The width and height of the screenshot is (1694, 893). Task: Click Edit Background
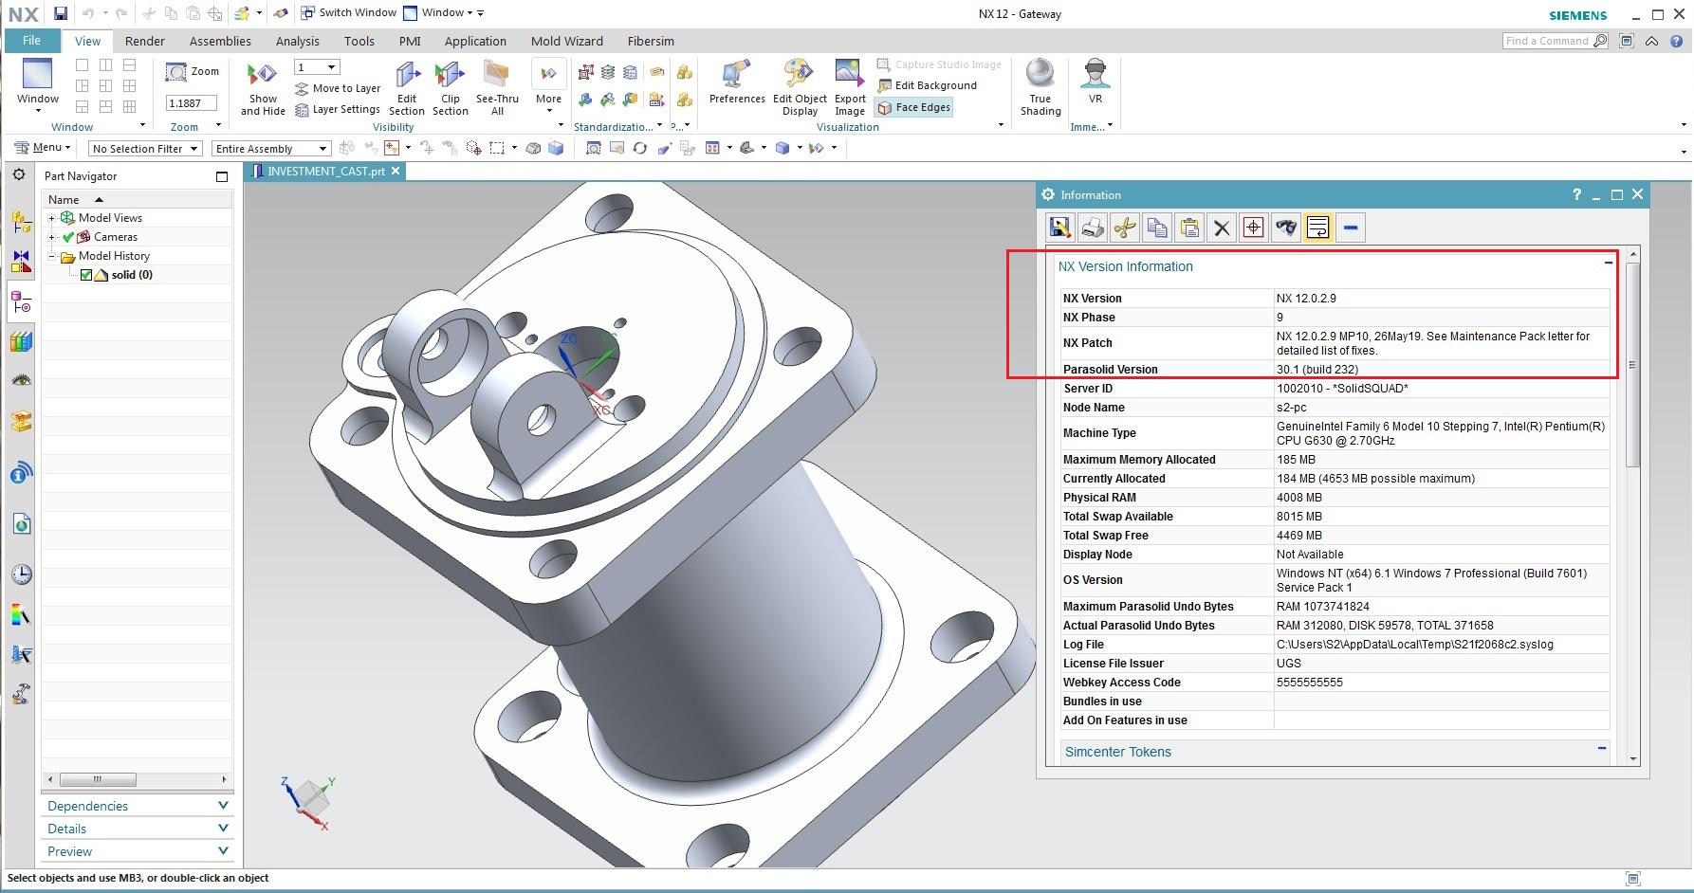[x=927, y=85]
